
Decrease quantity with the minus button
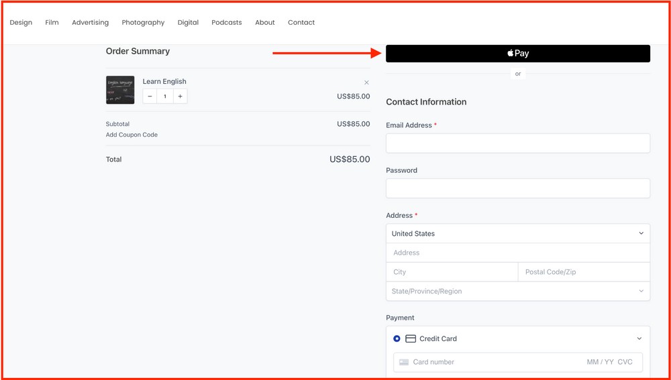(150, 97)
